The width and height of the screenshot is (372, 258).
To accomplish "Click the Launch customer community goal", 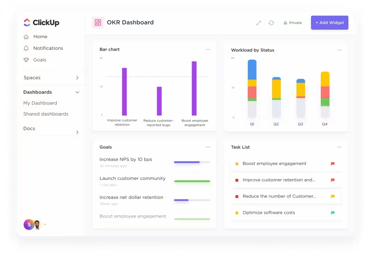I will tap(133, 179).
